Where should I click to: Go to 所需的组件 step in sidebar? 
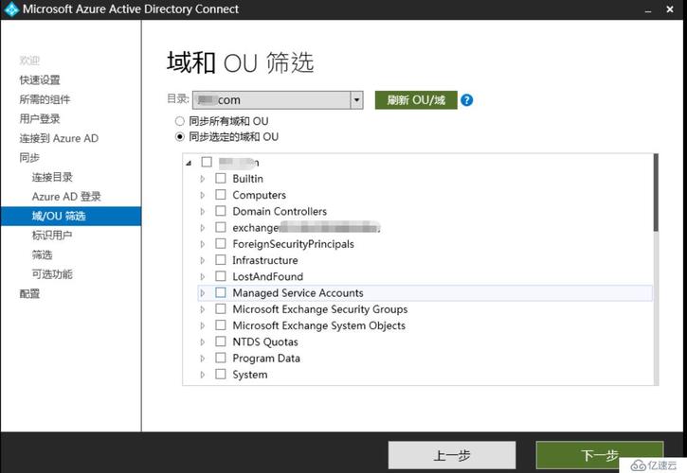tap(45, 99)
